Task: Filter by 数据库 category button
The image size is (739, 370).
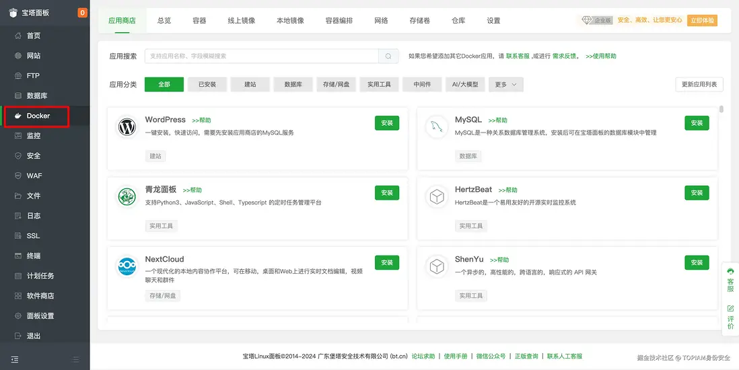Action: pyautogui.click(x=293, y=84)
